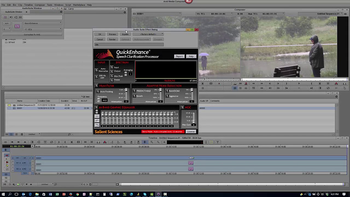Open Windows Start button
This screenshot has height=197, width=350.
3,194
